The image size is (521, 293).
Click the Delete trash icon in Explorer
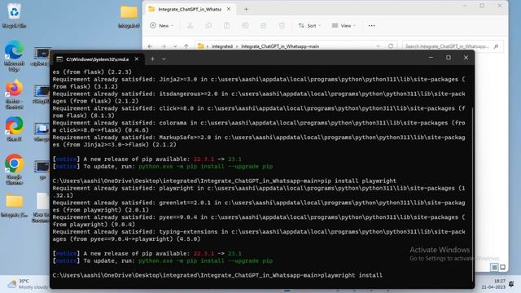[x=282, y=25]
